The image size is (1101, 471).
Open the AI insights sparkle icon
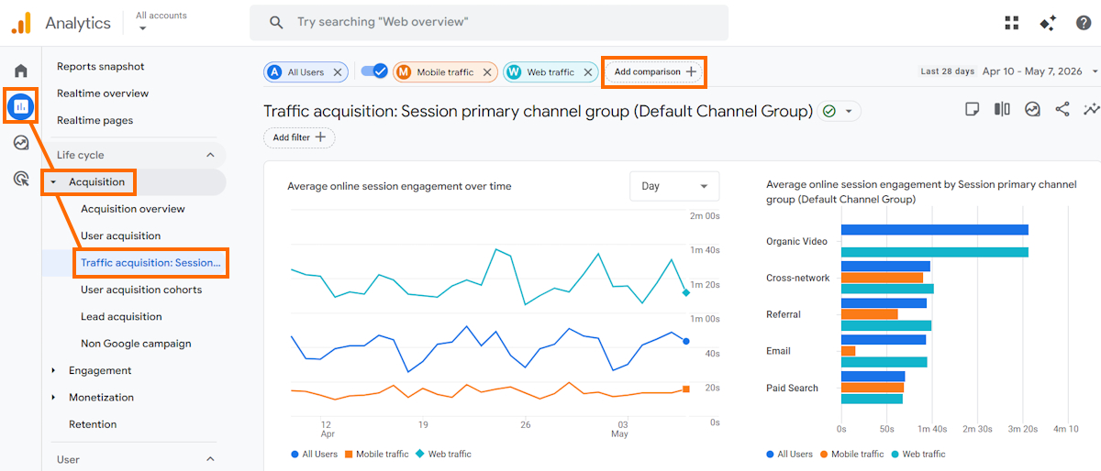pyautogui.click(x=1048, y=23)
